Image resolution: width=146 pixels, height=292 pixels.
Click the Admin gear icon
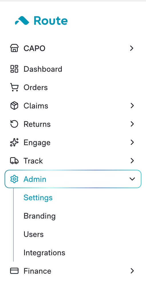pos(14,179)
